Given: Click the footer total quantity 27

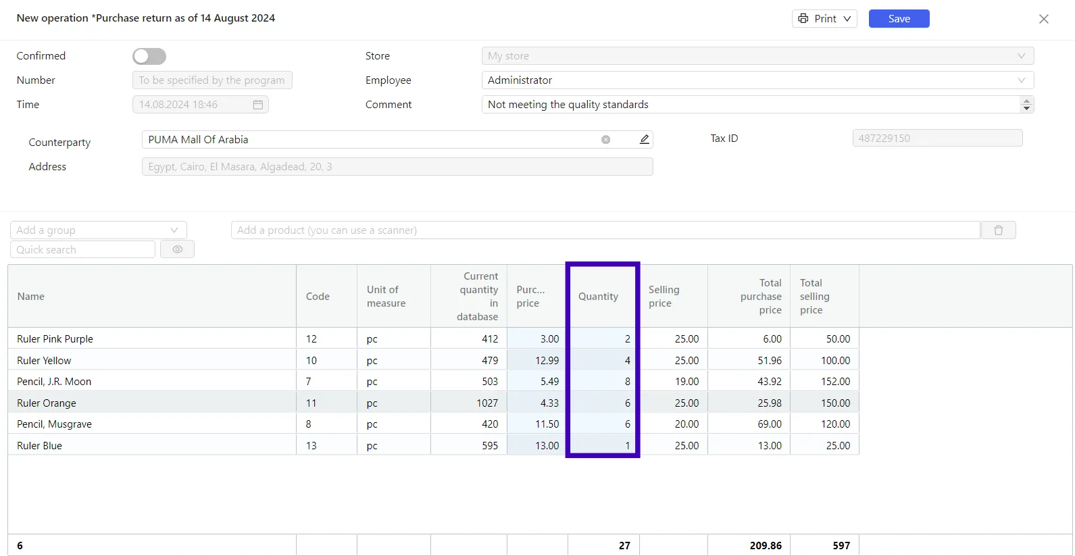Looking at the screenshot, I should coord(624,546).
